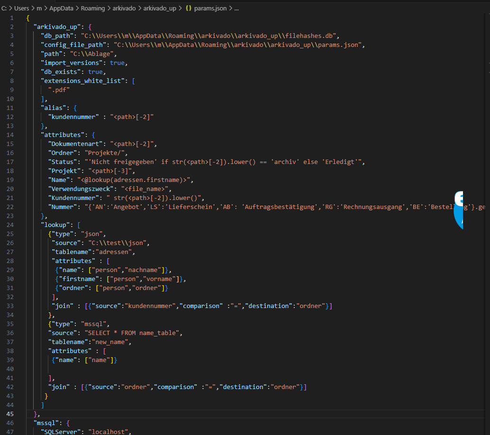The height and width of the screenshot is (435, 490).
Task: Click the "mssql" type value on line 35
Action: [x=93, y=324]
